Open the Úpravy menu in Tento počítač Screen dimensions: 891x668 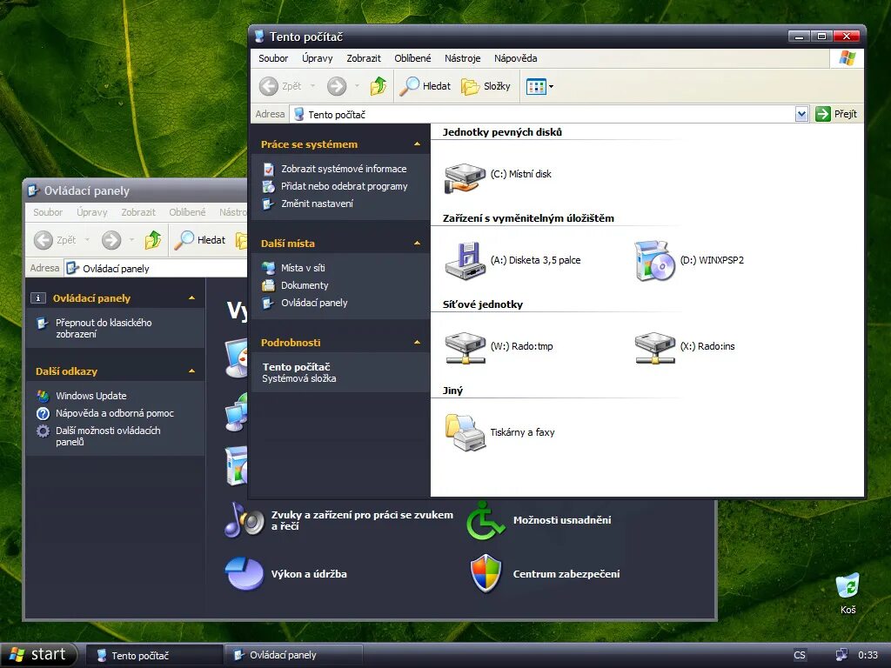318,58
